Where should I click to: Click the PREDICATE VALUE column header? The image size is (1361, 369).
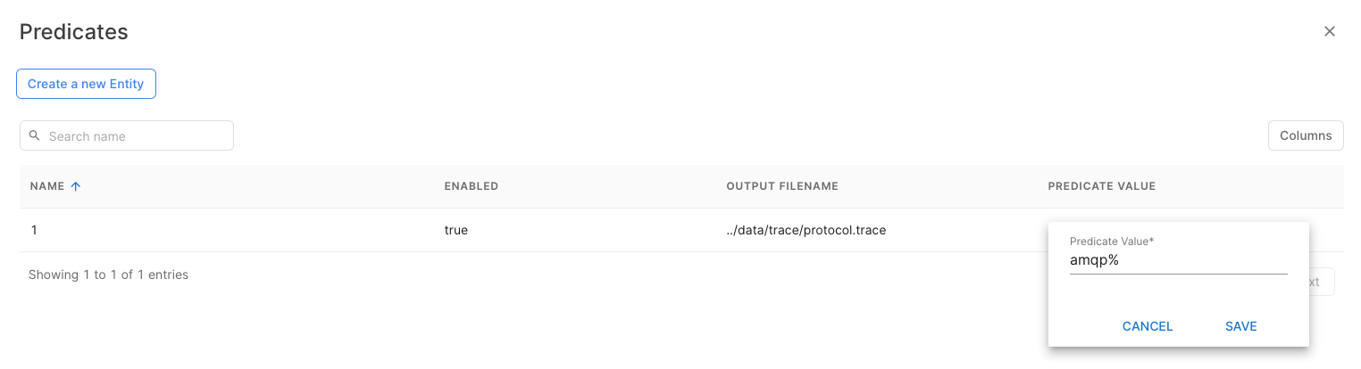click(x=1101, y=186)
